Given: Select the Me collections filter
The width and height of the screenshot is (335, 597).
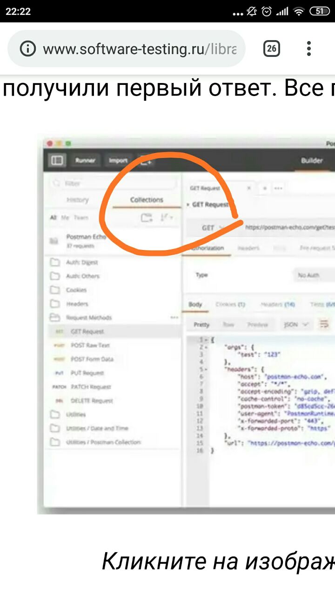Looking at the screenshot, I should pos(65,217).
